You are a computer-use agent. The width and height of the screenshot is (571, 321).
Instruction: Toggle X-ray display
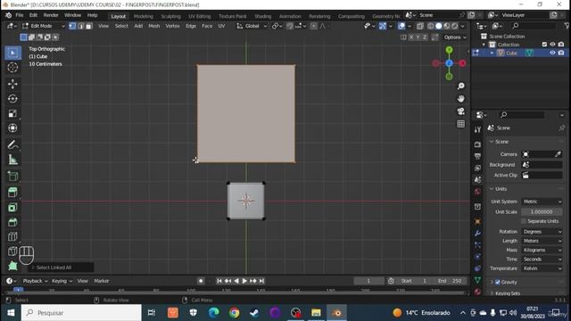click(420, 26)
